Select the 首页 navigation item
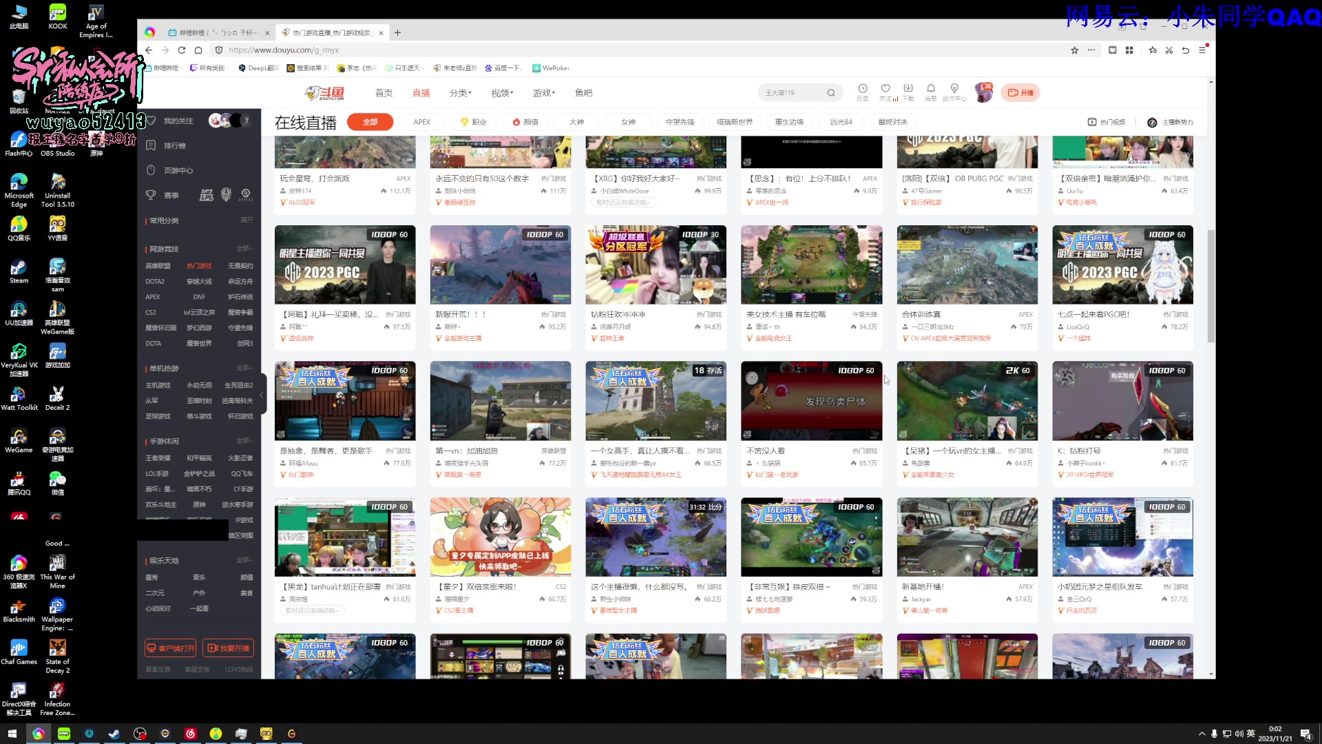Viewport: 1322px width, 744px height. [384, 93]
